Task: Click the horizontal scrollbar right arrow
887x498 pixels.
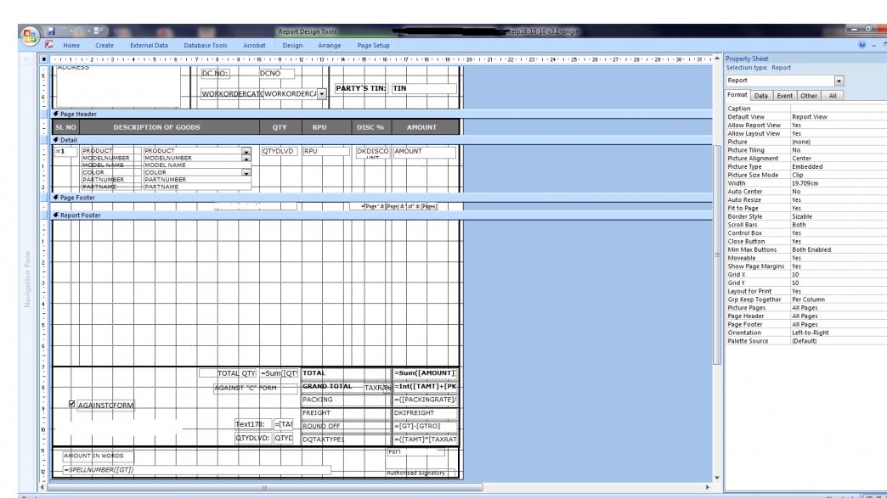Action: (x=707, y=487)
